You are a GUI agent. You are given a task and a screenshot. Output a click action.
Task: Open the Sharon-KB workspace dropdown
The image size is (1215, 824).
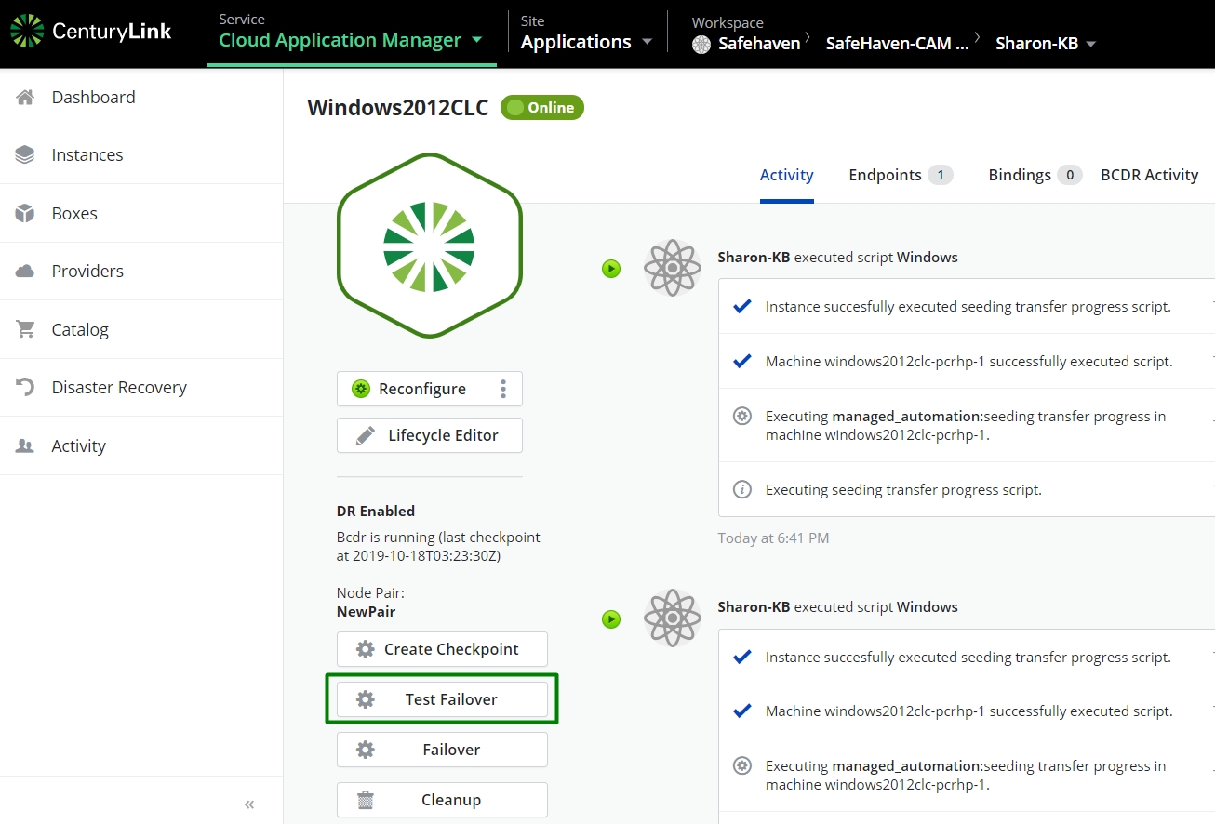pyautogui.click(x=1046, y=43)
